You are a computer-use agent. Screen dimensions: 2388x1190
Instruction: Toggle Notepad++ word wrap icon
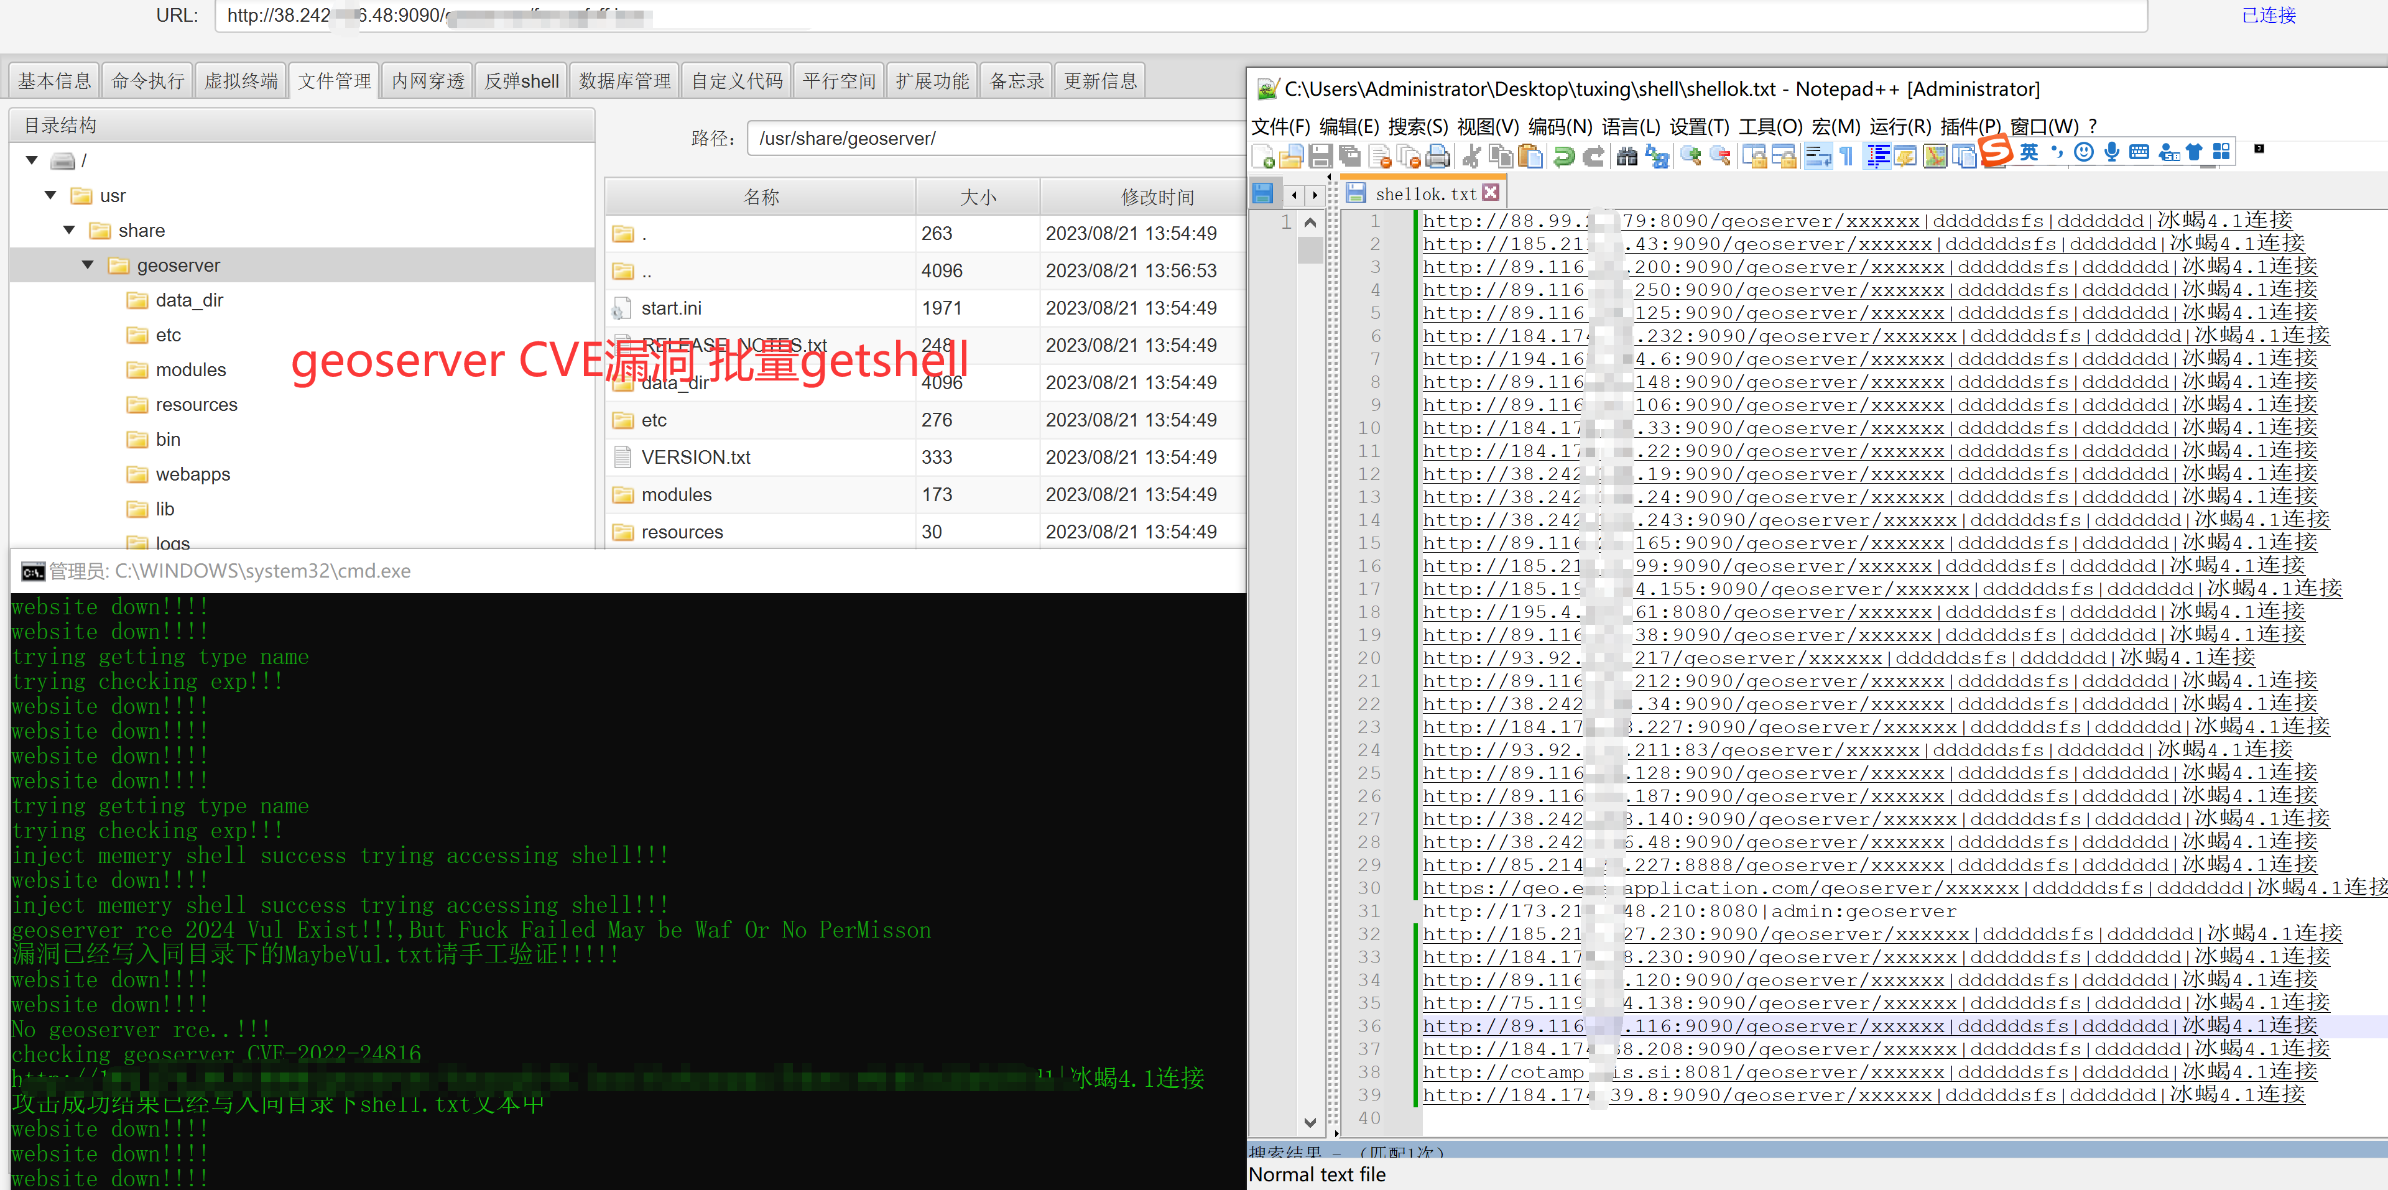[x=1818, y=155]
